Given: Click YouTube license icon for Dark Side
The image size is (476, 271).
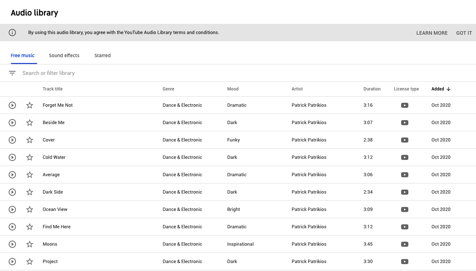Looking at the screenshot, I should [405, 192].
